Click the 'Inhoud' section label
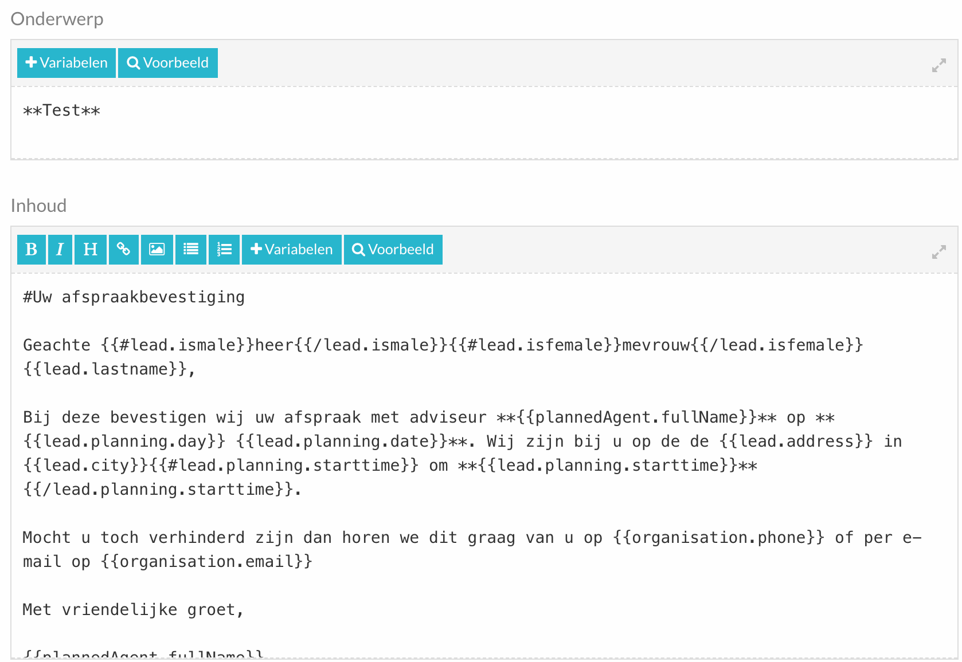962x662 pixels. pos(39,206)
